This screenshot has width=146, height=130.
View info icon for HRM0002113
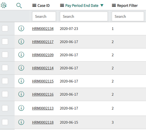(21, 108)
